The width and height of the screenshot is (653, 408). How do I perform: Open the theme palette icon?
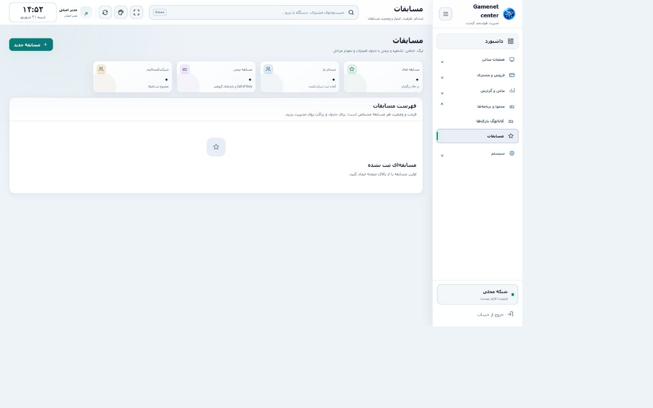[121, 12]
